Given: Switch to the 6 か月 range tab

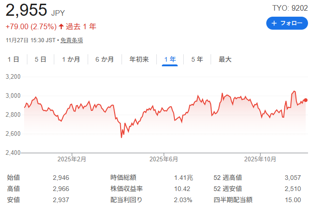Looking at the screenshot, I should pos(104,59).
